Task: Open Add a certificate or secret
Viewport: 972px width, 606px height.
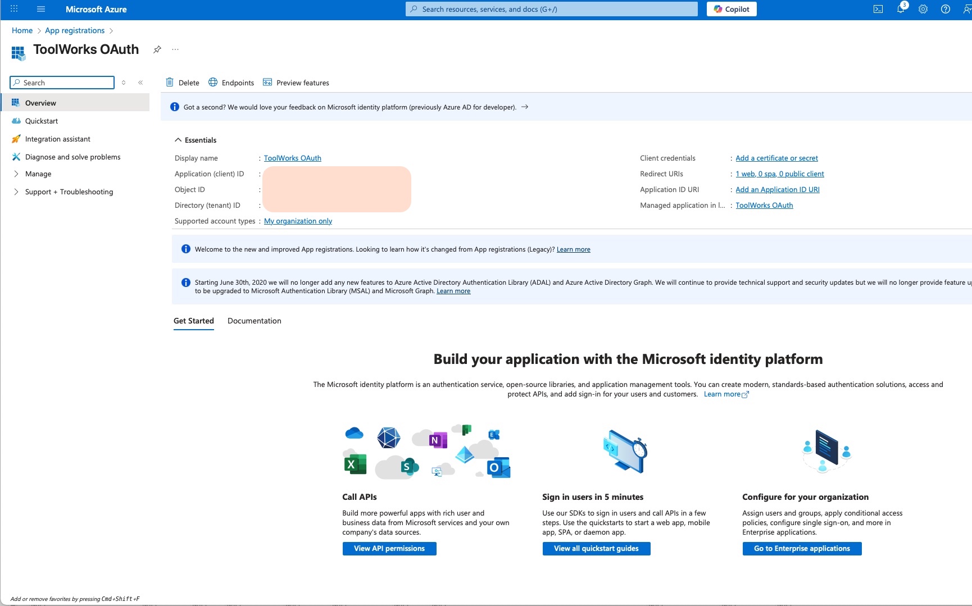Action: click(776, 158)
